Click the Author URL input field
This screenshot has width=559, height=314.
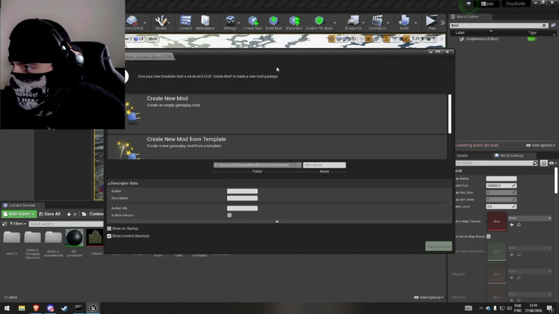pos(242,208)
